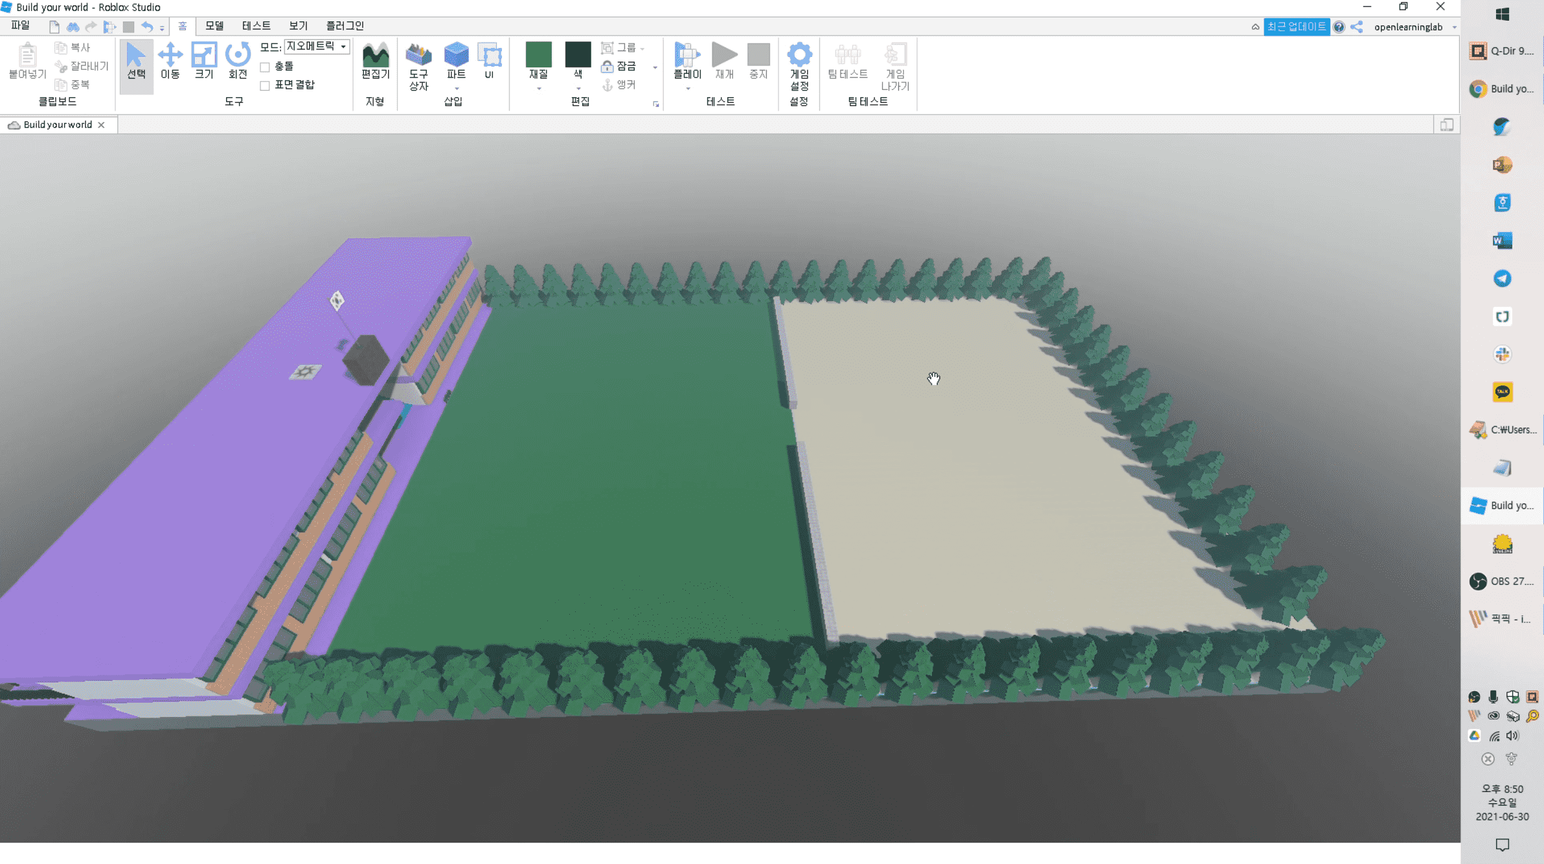This screenshot has height=864, width=1544.
Task: Click the dark gray block on the purple roof
Action: [x=365, y=359]
